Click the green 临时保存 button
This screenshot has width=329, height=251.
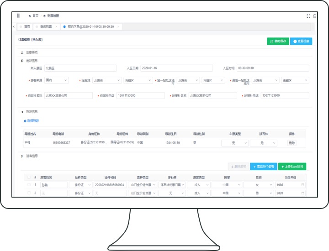(x=278, y=41)
